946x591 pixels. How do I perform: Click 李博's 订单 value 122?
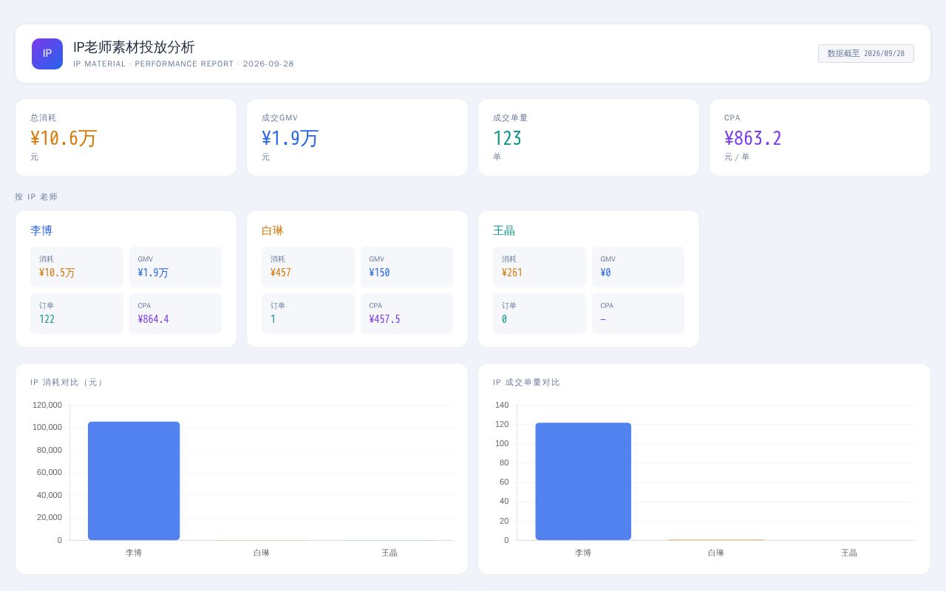point(47,319)
